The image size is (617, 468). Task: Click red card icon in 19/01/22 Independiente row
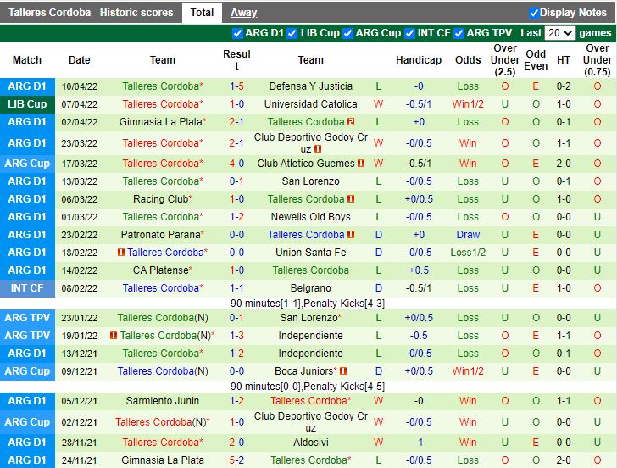114,336
